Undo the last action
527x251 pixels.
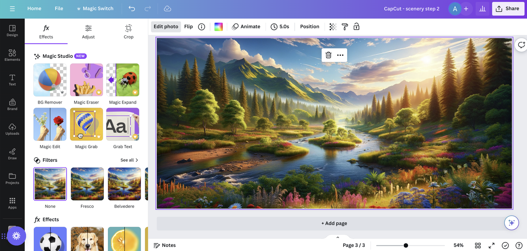(x=132, y=9)
